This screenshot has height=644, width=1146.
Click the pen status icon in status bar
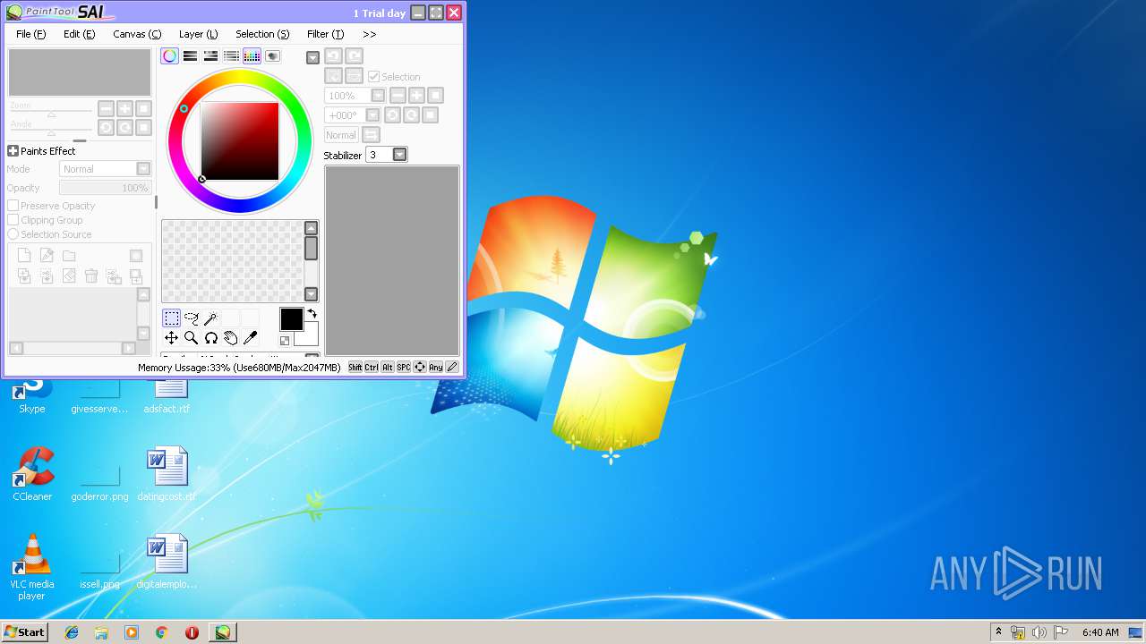[x=452, y=368]
